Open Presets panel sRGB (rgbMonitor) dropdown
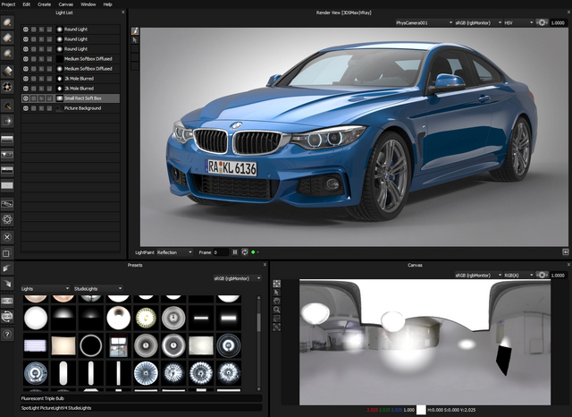Image resolution: width=572 pixels, height=417 pixels. tap(237, 278)
